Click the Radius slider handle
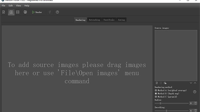The width and height of the screenshot is (200, 112). 160,103
